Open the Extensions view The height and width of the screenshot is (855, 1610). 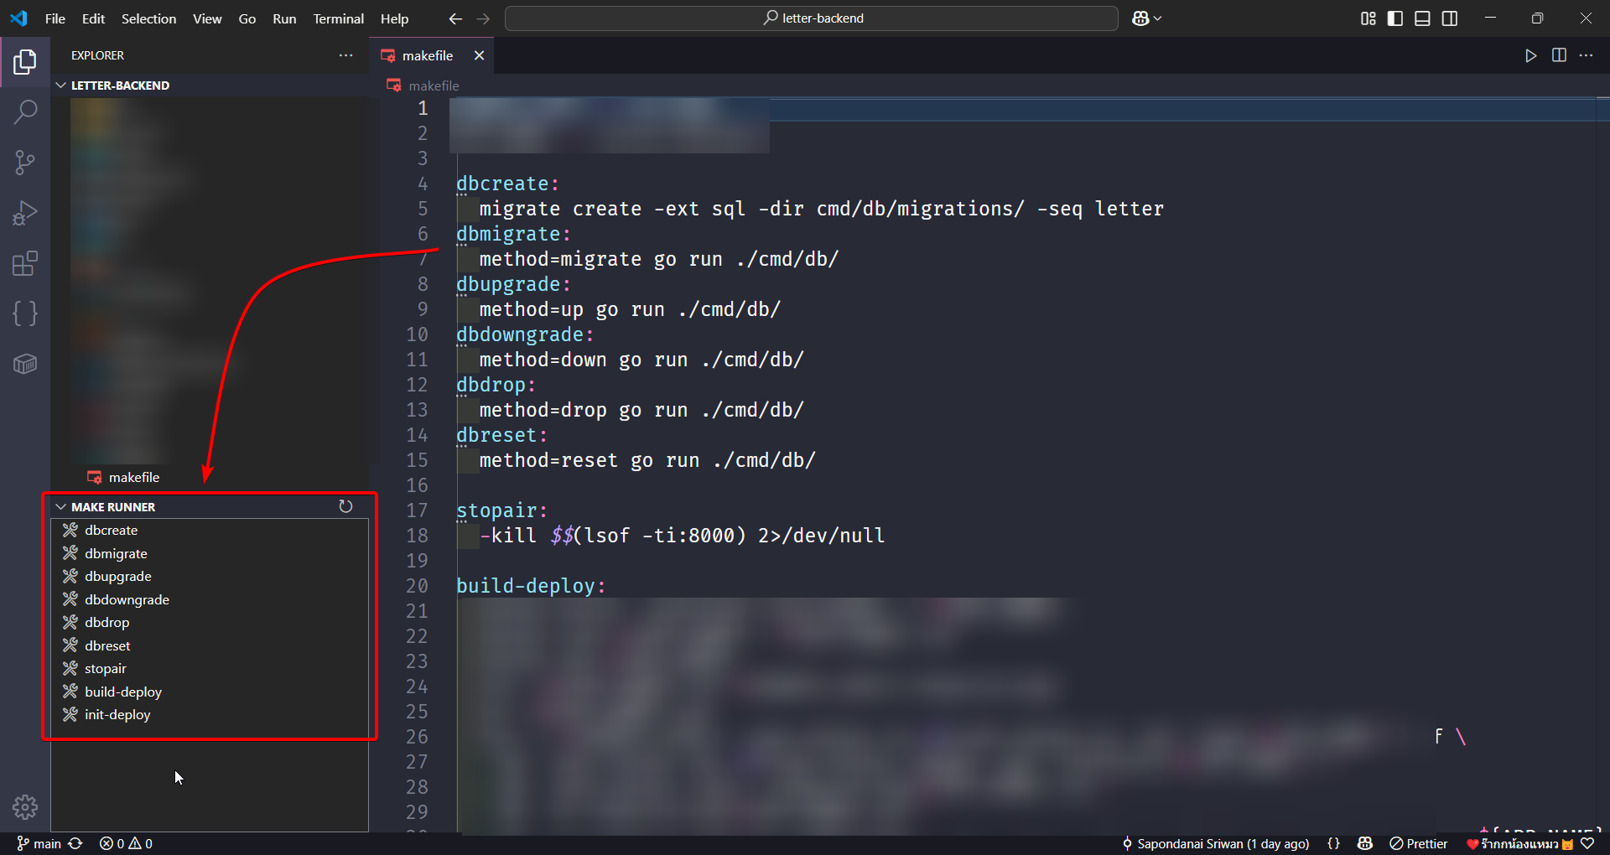(x=25, y=263)
